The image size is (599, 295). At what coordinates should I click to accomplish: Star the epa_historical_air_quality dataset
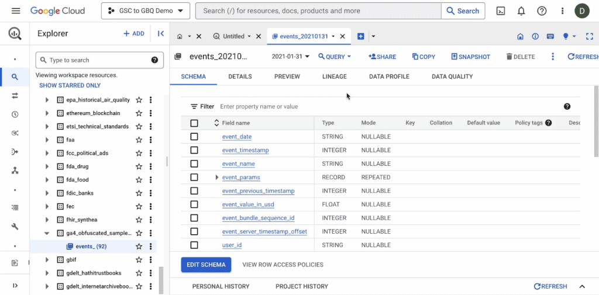click(x=139, y=100)
